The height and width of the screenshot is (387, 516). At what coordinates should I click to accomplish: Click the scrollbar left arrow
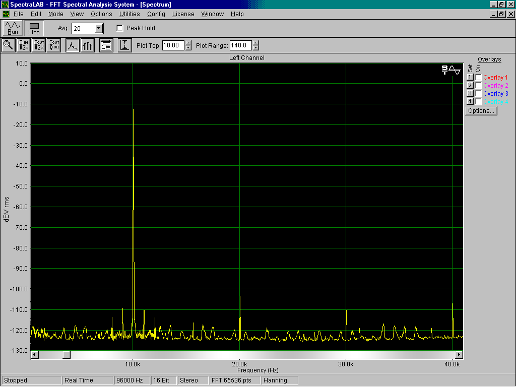(x=35, y=355)
